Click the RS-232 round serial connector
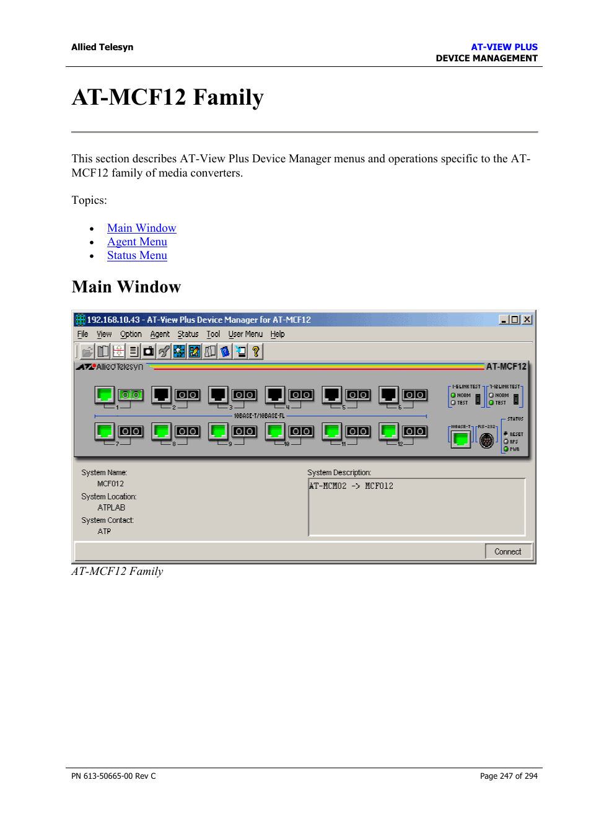Screen dimensions: 591x837 tap(487, 440)
